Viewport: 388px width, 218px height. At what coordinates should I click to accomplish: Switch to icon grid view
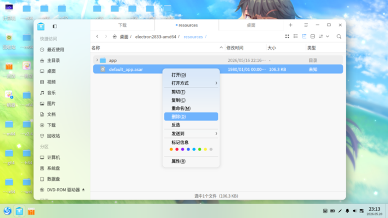[x=287, y=37]
